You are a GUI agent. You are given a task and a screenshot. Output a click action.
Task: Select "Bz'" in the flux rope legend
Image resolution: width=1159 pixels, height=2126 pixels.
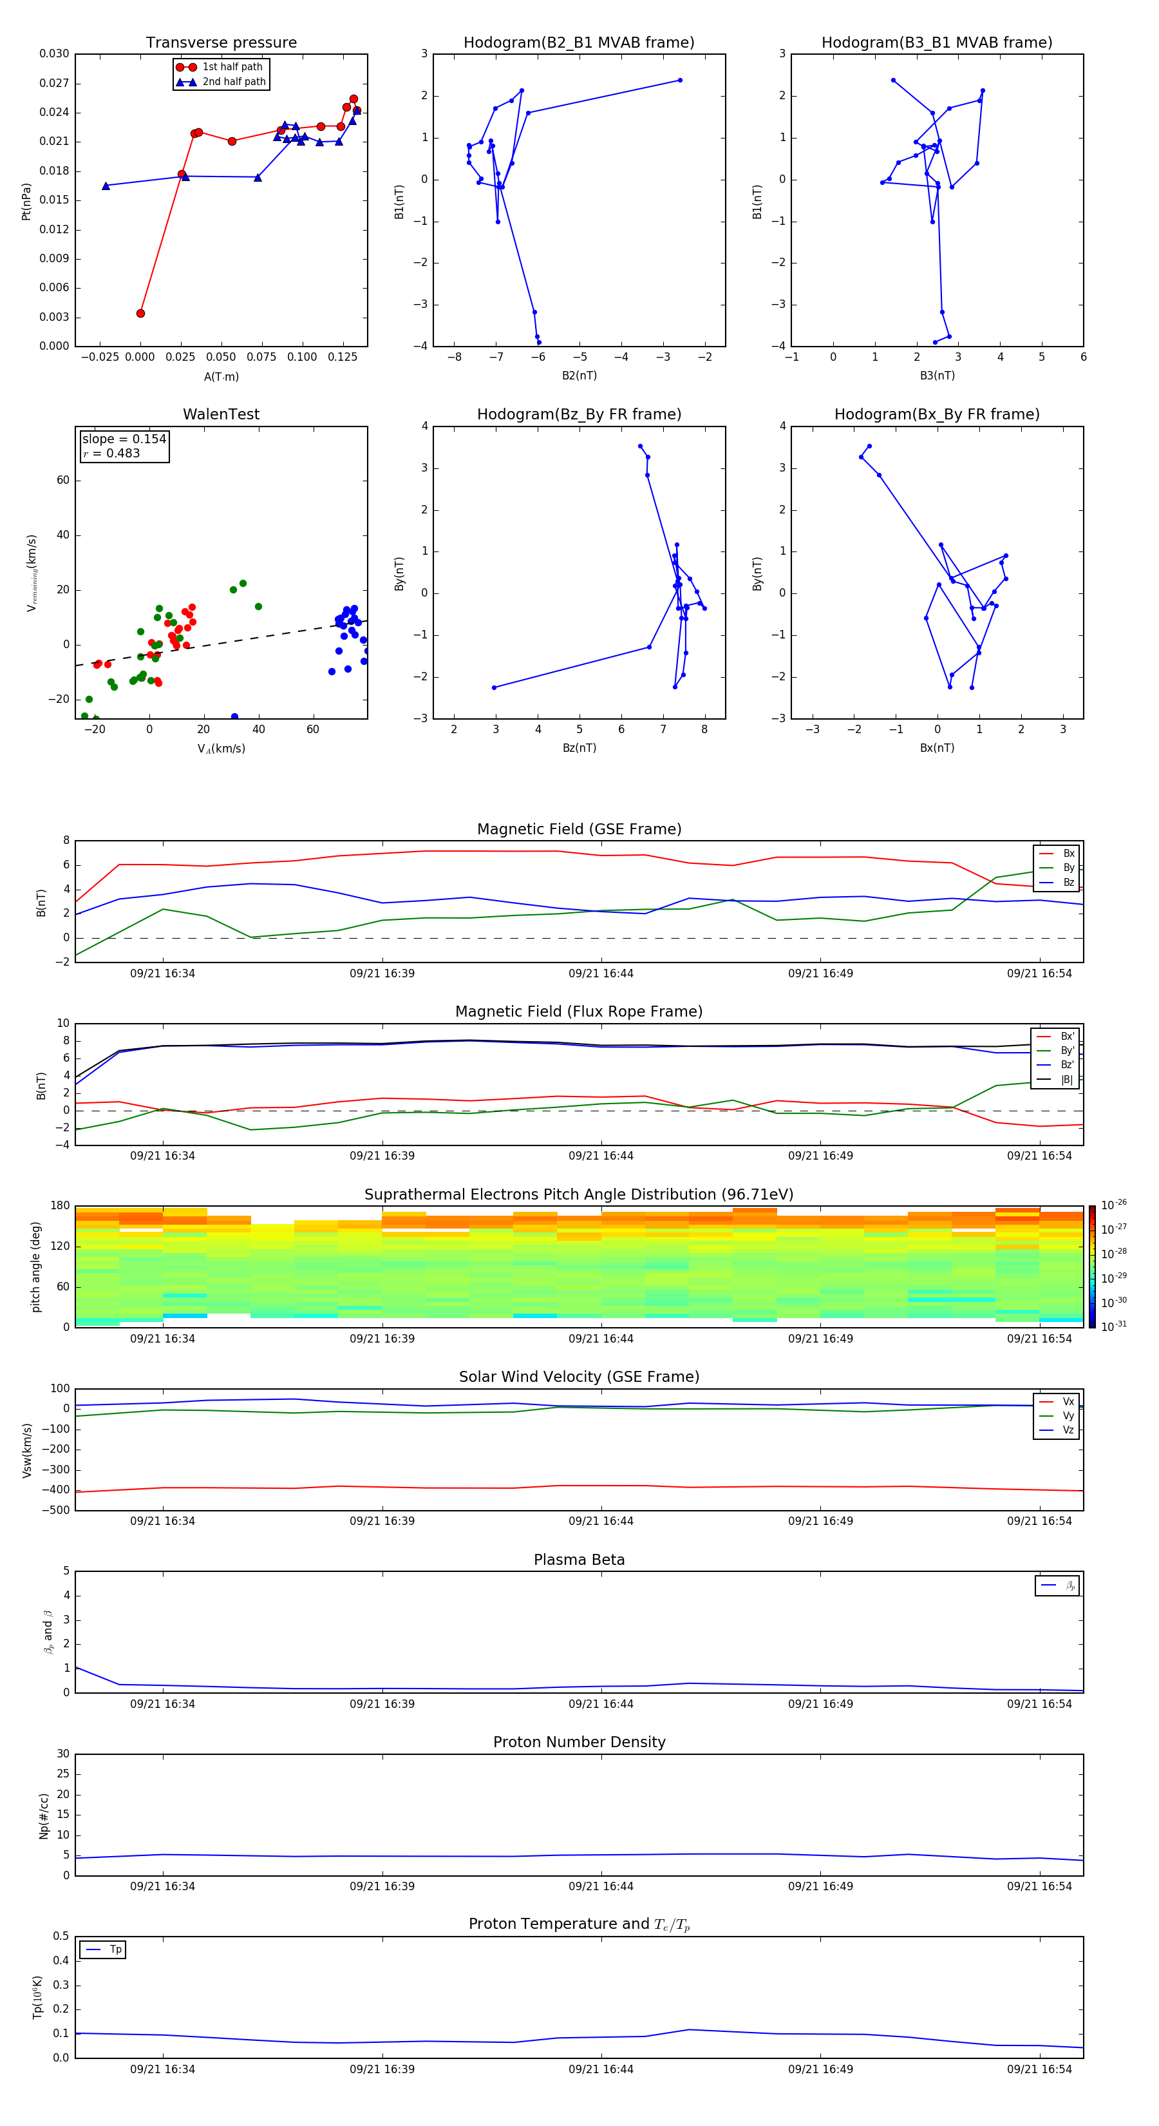point(1055,1065)
